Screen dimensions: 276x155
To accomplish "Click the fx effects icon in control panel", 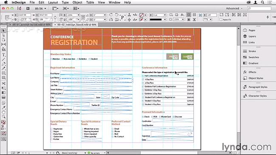I will pyautogui.click(x=182, y=15).
